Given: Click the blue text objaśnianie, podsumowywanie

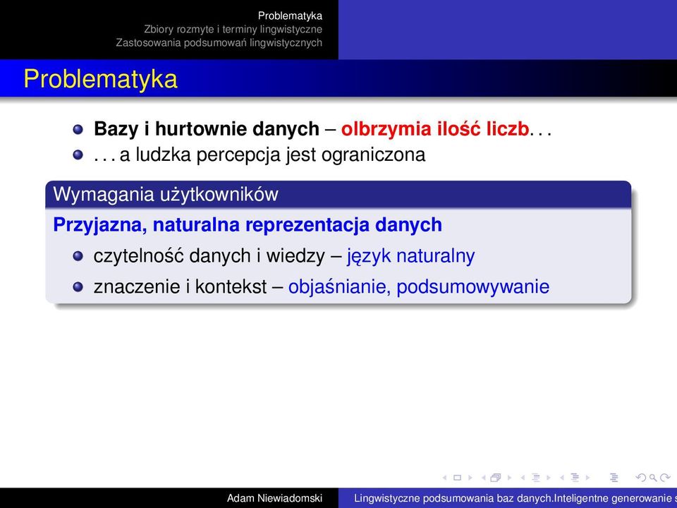Looking at the screenshot, I should [419, 287].
